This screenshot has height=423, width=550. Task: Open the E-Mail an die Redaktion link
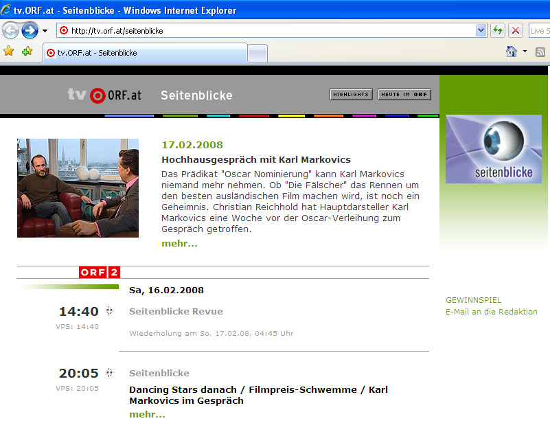pyautogui.click(x=491, y=312)
